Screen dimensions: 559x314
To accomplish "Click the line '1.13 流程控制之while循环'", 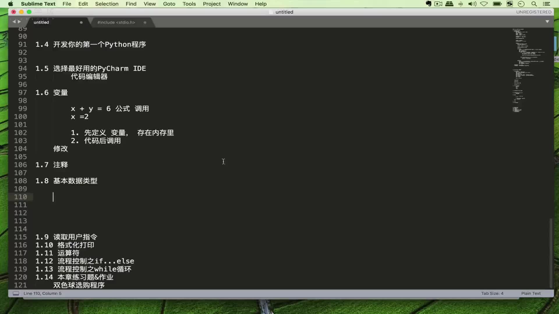I will point(83,269).
